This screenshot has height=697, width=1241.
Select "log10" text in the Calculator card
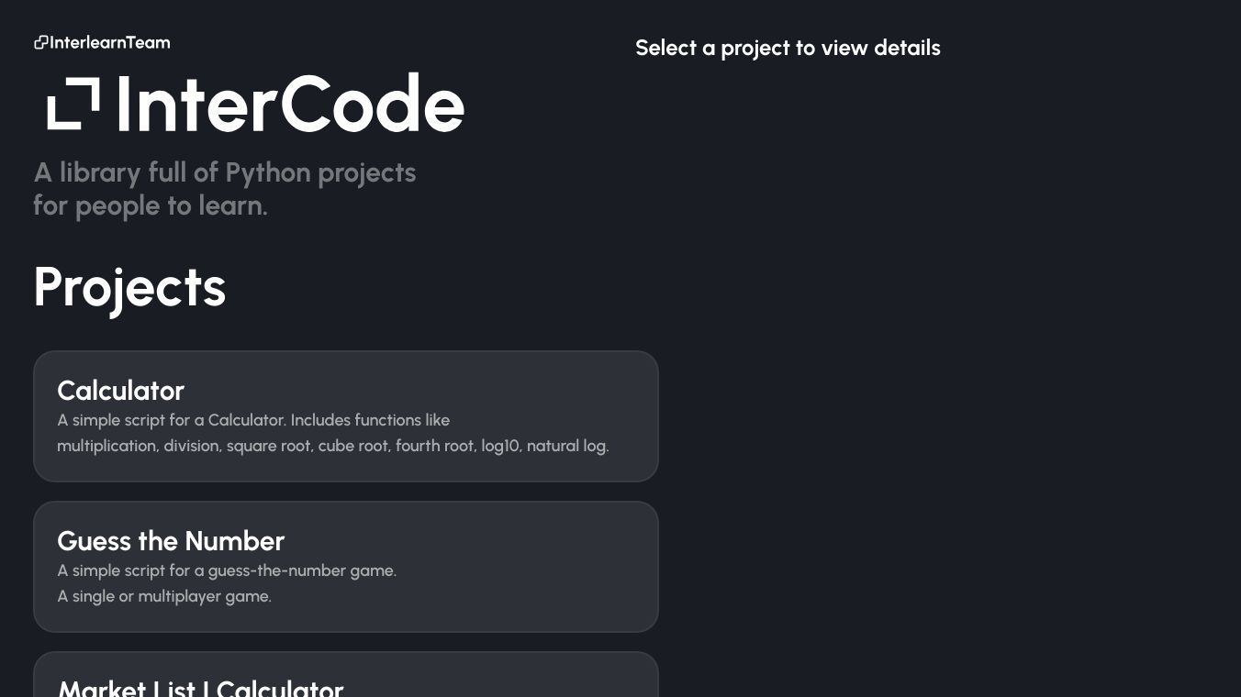499,446
